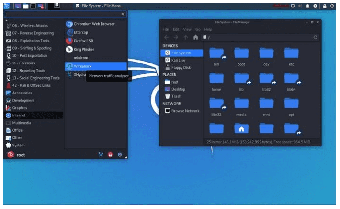Open the Go menu in File Manager

198,29
